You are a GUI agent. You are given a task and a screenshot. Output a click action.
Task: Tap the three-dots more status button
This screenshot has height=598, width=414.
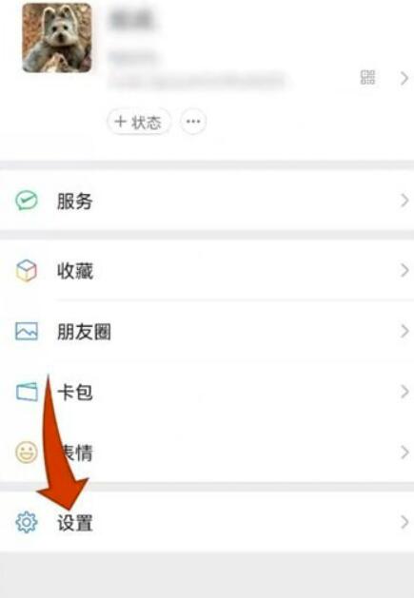193,122
